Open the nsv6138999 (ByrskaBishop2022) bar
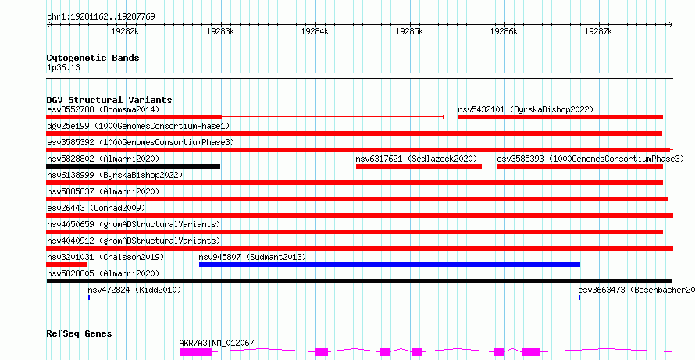The width and height of the screenshot is (695, 360). point(355,183)
